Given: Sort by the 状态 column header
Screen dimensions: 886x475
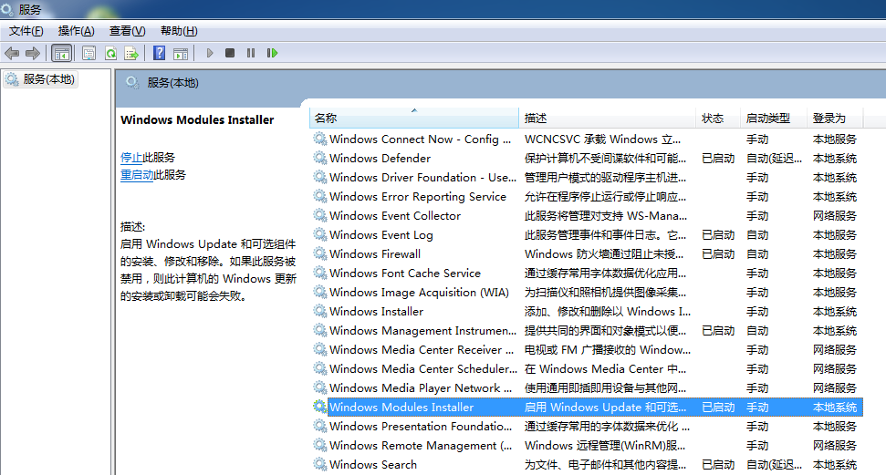Looking at the screenshot, I should [x=717, y=118].
